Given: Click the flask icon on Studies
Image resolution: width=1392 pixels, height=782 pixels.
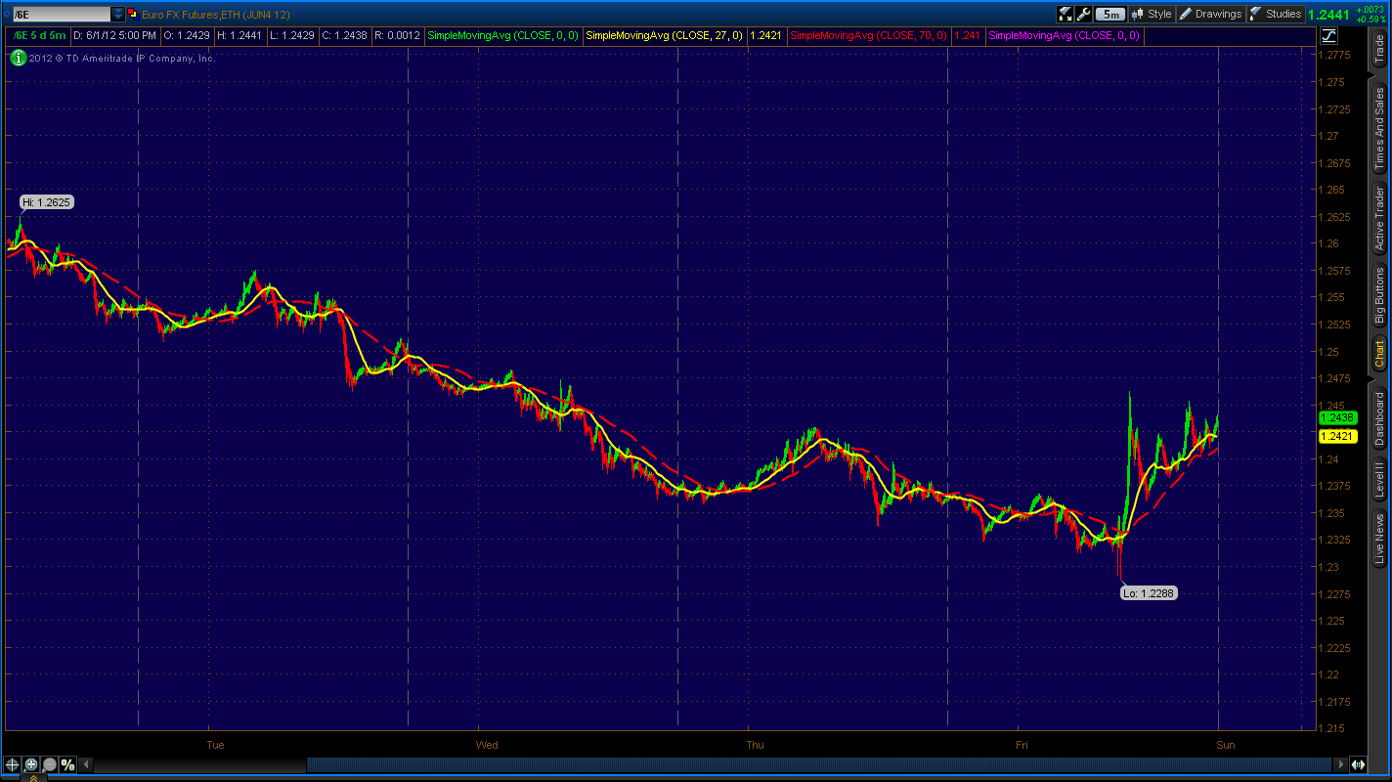Looking at the screenshot, I should click(x=1255, y=14).
